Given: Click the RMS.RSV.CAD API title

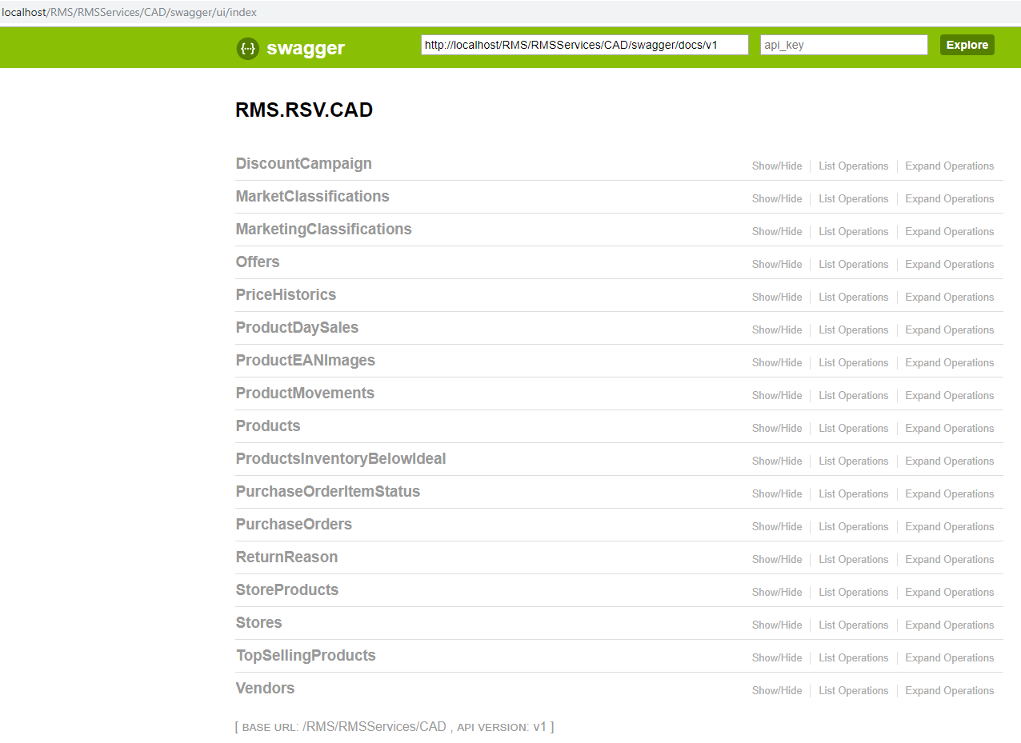Looking at the screenshot, I should (x=304, y=110).
